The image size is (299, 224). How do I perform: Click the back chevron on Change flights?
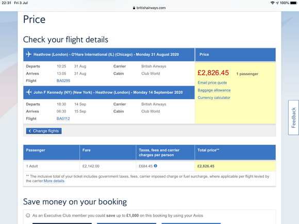click(x=29, y=131)
